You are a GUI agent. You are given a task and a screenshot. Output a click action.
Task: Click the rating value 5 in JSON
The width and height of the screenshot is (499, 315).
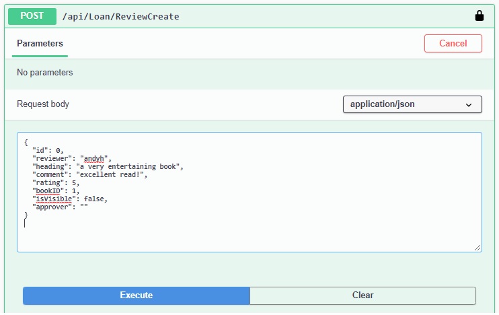74,183
